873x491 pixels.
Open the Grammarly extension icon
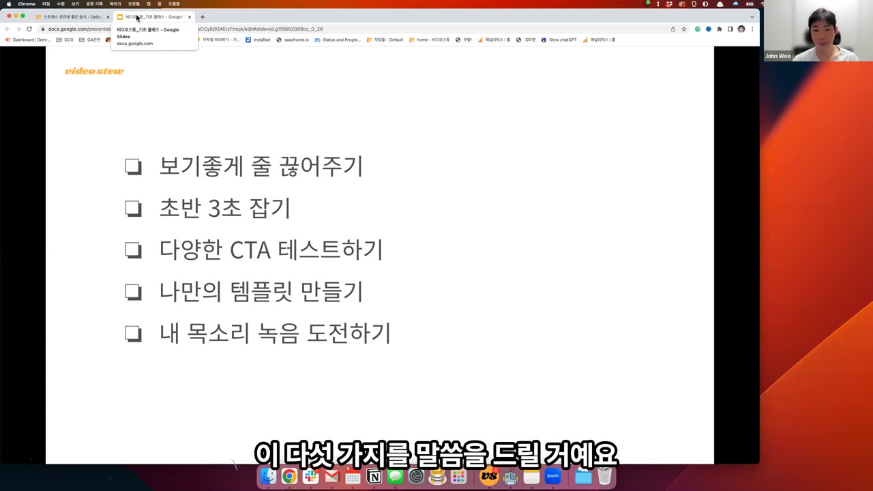[698, 29]
